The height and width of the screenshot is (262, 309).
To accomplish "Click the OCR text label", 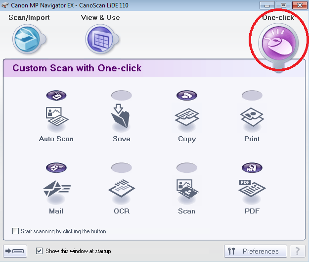I will point(122,211).
